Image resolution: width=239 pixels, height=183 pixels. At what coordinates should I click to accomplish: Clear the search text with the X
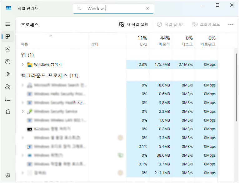pyautogui.click(x=147, y=8)
